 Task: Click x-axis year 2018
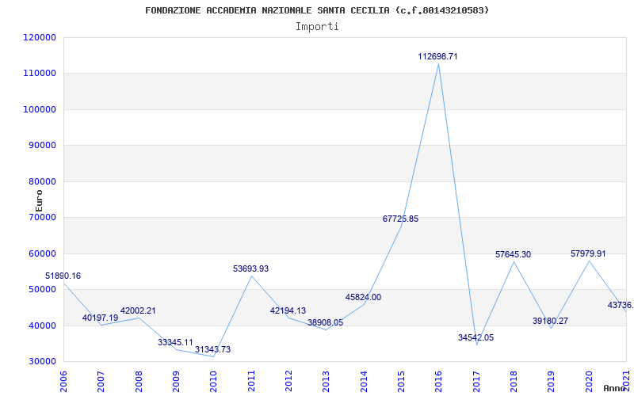click(x=514, y=382)
